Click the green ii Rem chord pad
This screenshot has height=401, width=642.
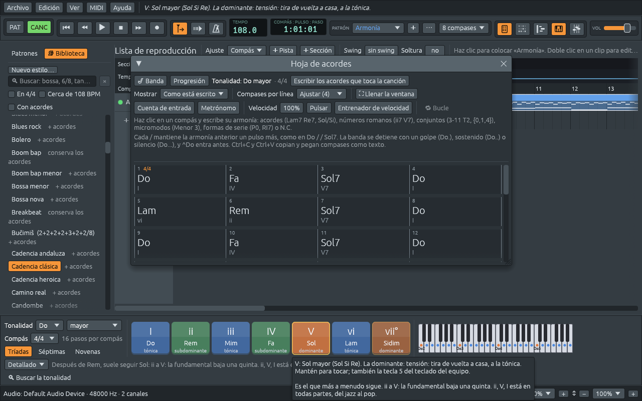tap(191, 338)
